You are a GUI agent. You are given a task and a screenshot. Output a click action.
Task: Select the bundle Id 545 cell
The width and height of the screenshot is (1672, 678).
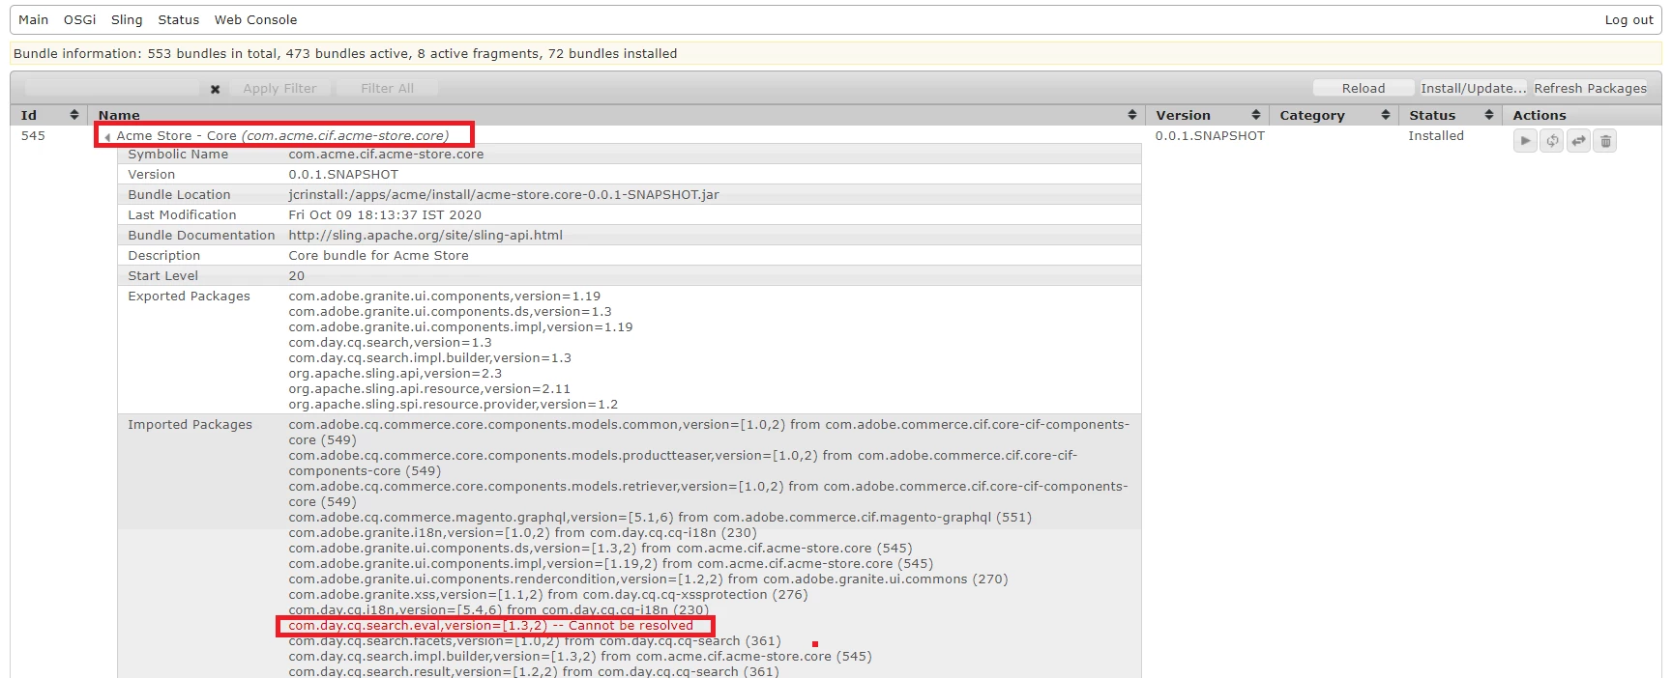(x=33, y=136)
